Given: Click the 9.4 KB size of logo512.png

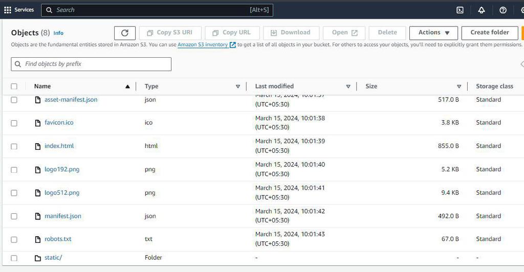Looking at the screenshot, I should click(x=450, y=193).
